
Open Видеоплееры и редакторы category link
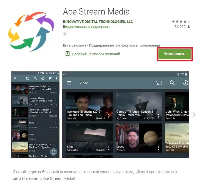point(86,27)
